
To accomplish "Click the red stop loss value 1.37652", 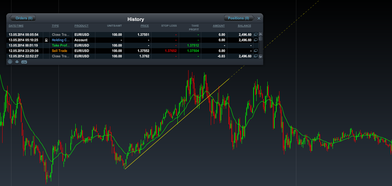I will point(171,51).
